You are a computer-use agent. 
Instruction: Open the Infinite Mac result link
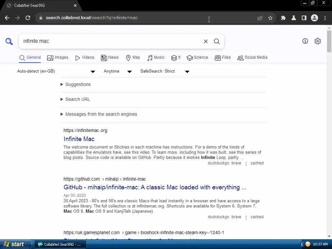79,139
